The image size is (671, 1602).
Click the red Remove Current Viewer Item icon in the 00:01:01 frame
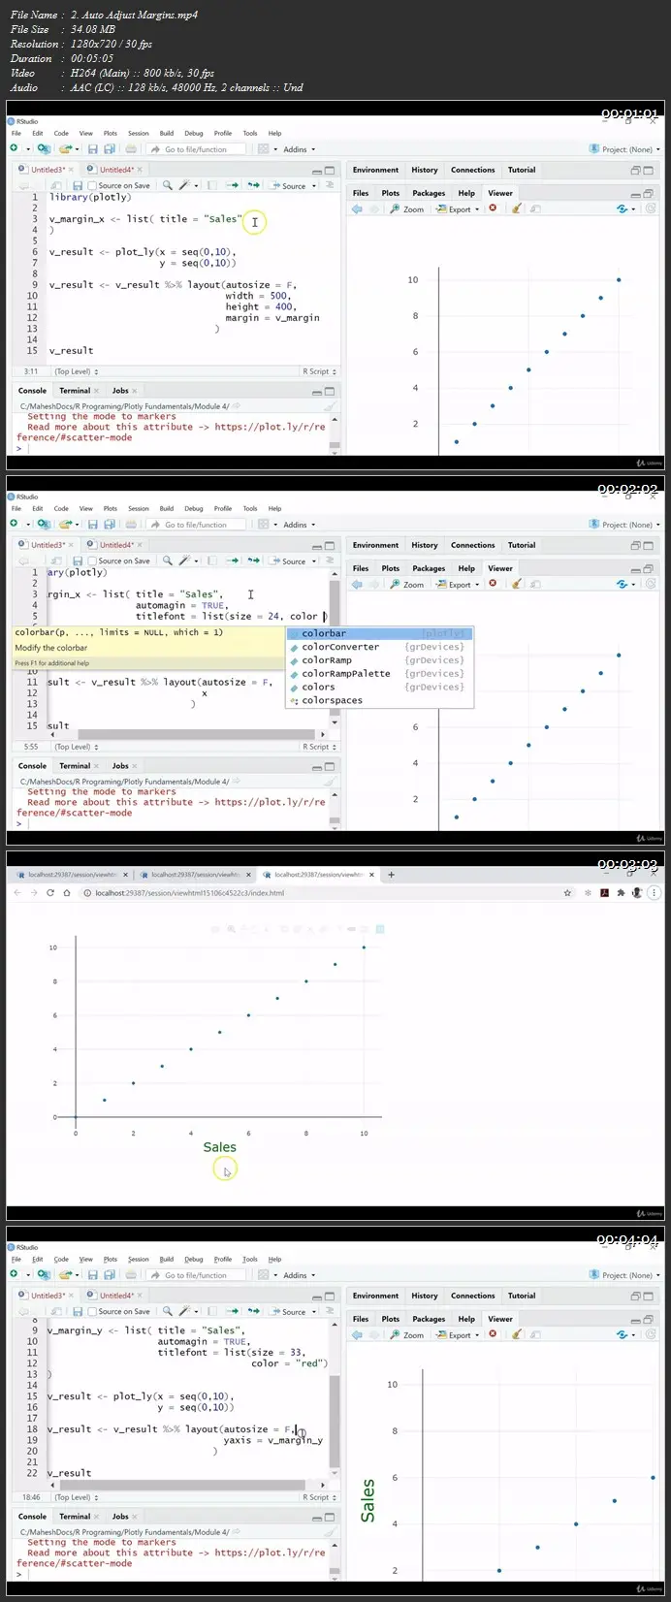click(493, 208)
